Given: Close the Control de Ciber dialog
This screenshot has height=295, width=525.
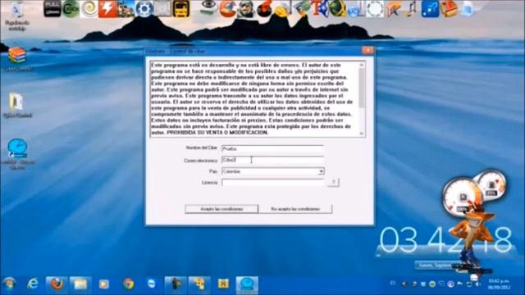Looking at the screenshot, I should tap(367, 51).
